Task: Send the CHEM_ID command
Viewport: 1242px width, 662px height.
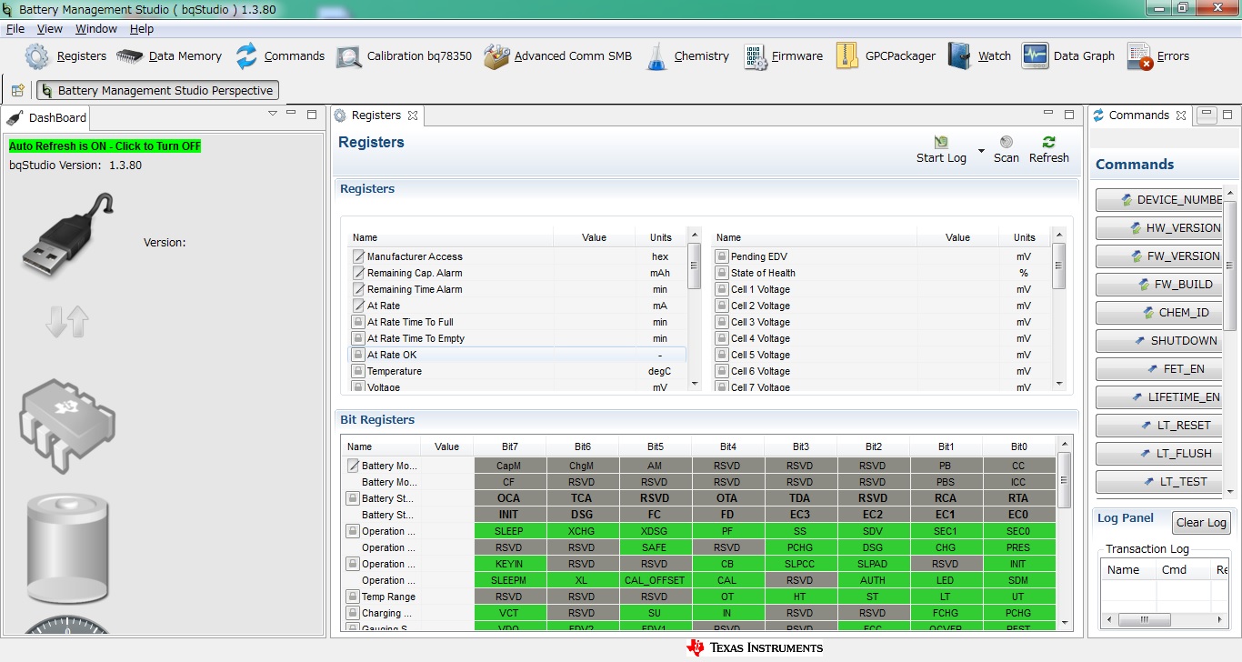Action: point(1160,313)
